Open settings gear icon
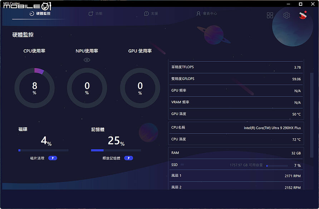 click(286, 15)
